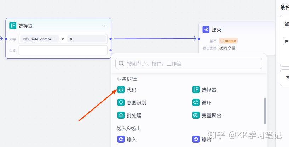Click the search magnifier icon
The image size is (289, 147).
pyautogui.click(x=121, y=63)
